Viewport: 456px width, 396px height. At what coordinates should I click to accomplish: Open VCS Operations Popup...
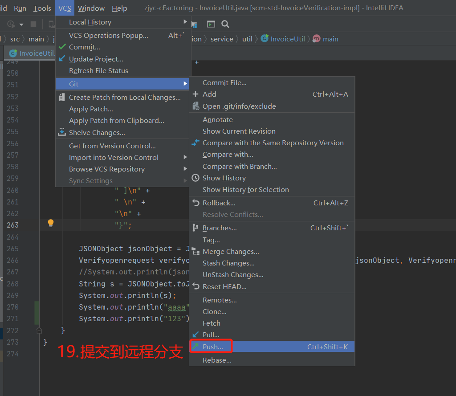coord(122,36)
